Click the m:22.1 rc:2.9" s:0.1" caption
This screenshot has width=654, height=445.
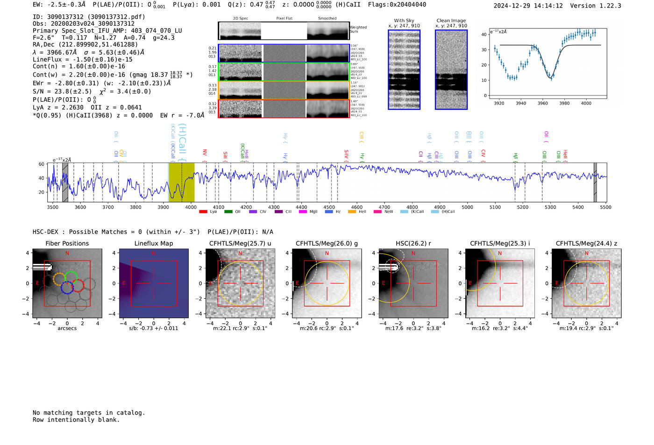coord(240,328)
